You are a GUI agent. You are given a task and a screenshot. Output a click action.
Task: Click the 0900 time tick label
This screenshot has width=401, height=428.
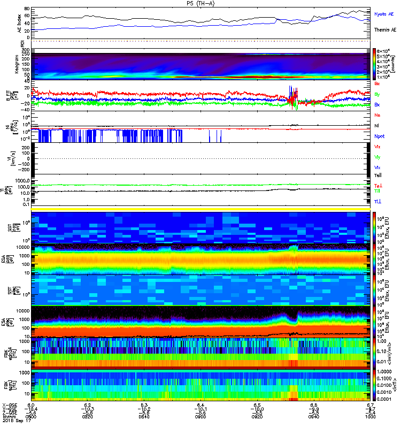200,417
